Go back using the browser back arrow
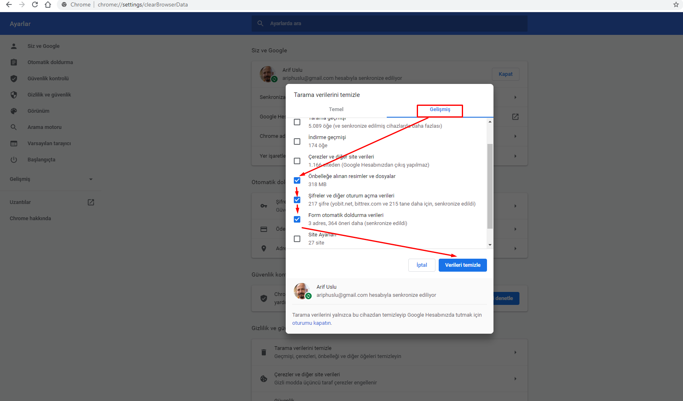 [9, 4]
